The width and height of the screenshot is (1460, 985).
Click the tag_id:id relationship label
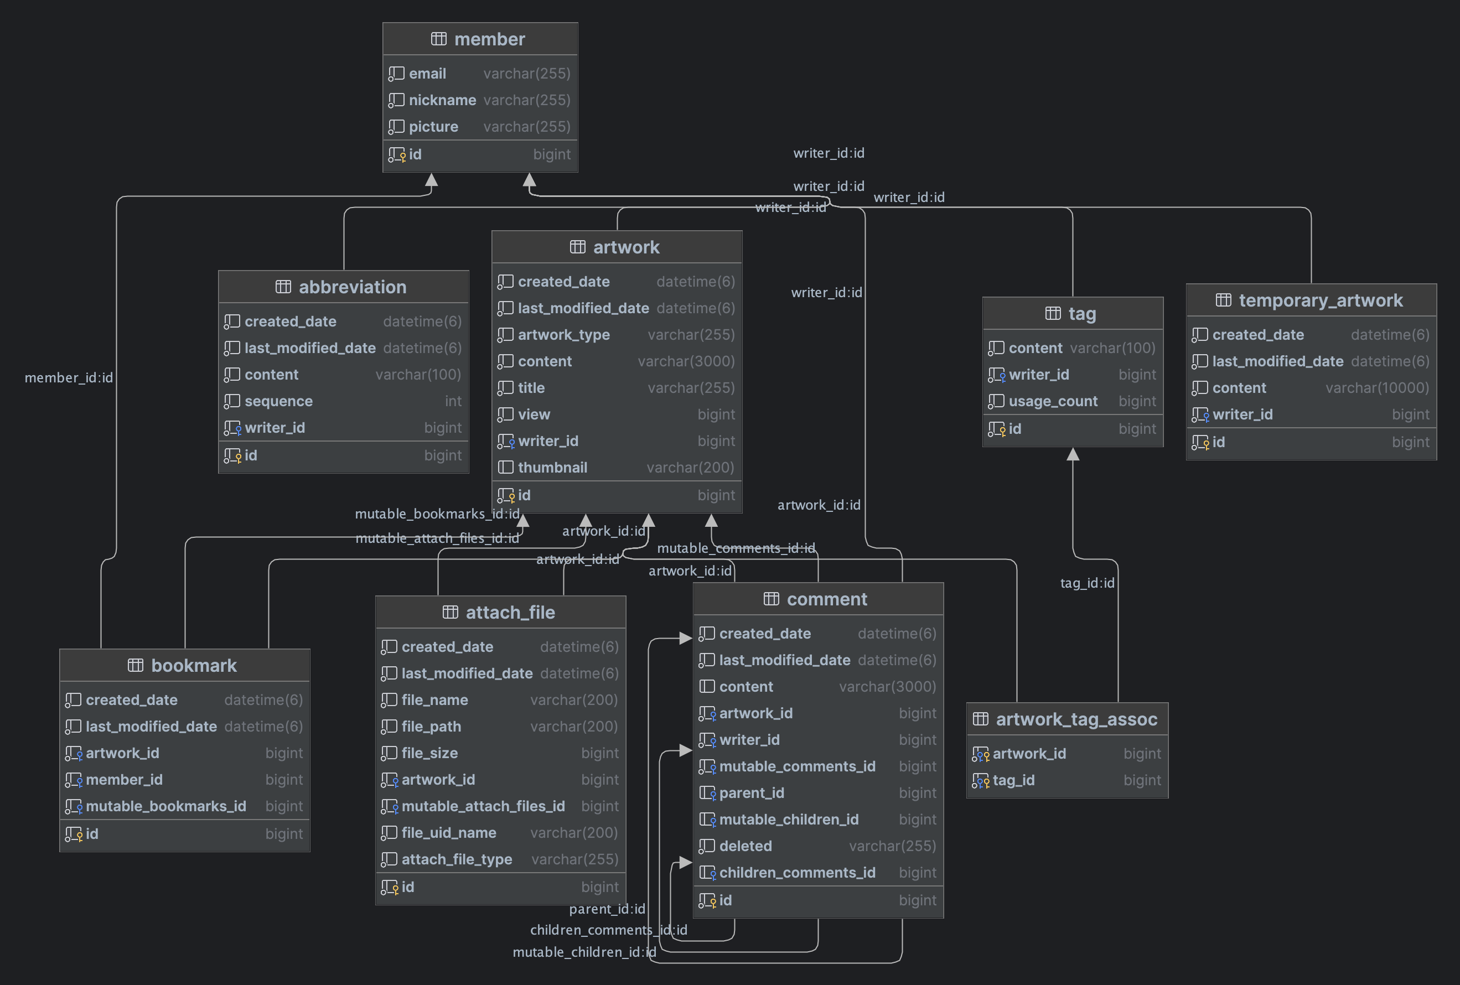(1088, 583)
